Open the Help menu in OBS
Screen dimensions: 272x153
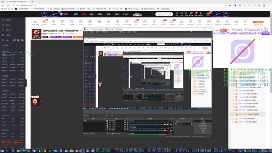coord(135,32)
